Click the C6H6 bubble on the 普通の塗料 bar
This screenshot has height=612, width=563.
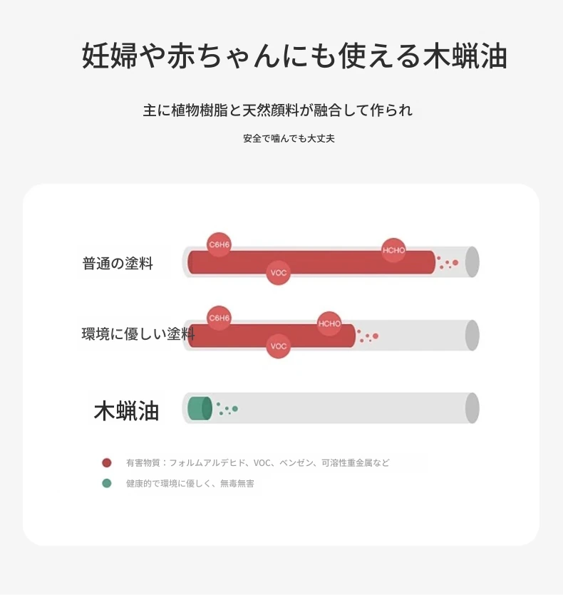point(219,244)
